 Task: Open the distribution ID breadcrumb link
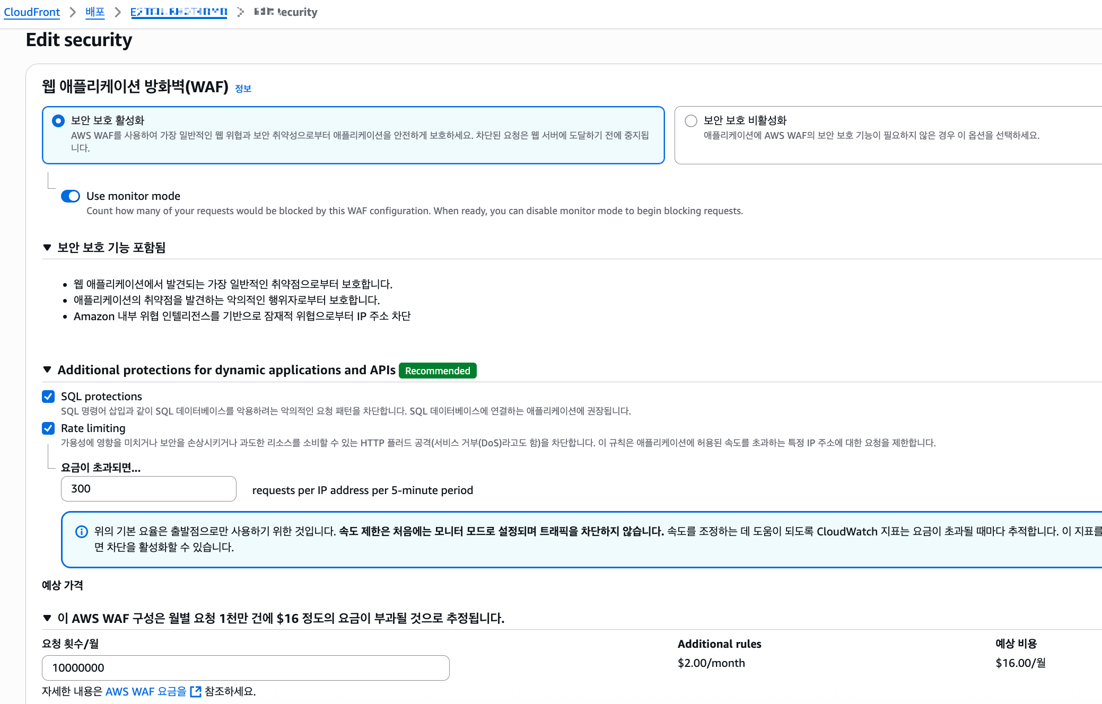(179, 12)
